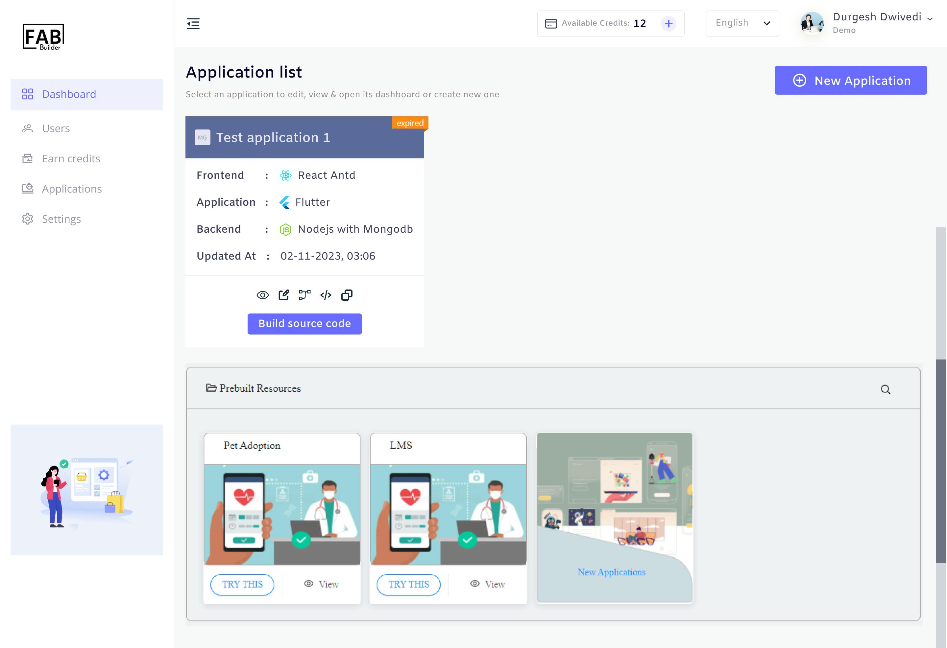Show the LMS preview with its View eye
Screen dimensions: 947x648
[x=474, y=584]
